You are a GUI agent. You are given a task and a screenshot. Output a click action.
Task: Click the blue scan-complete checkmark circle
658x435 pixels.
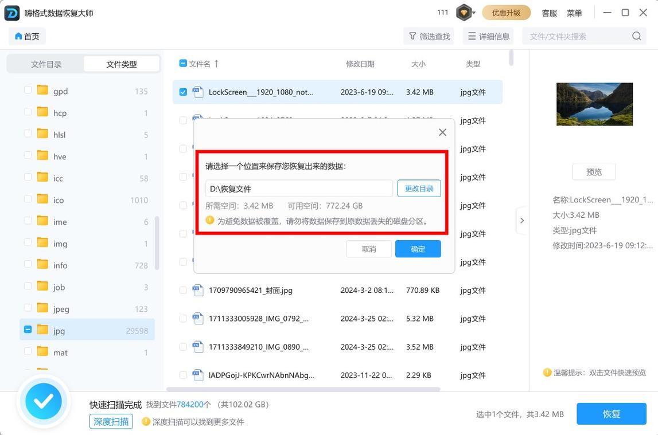pyautogui.click(x=44, y=401)
